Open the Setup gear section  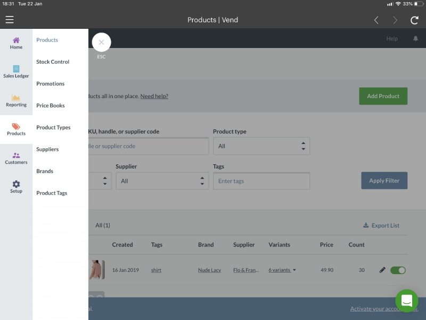pyautogui.click(x=16, y=187)
